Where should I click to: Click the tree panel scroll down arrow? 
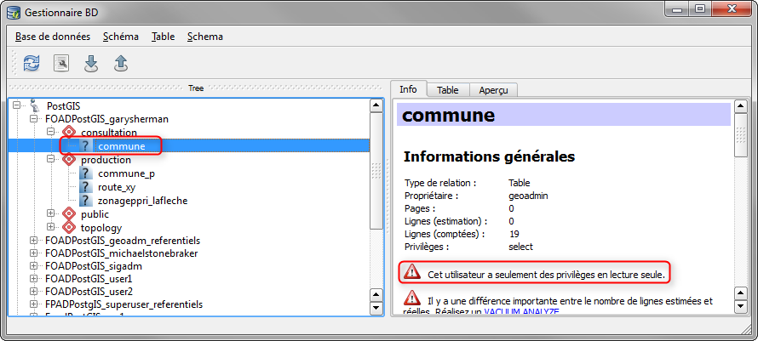click(x=376, y=309)
